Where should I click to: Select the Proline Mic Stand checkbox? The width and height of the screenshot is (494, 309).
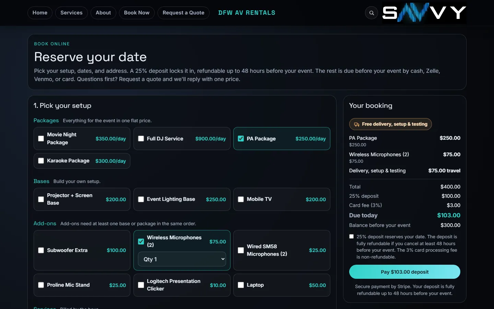click(41, 285)
